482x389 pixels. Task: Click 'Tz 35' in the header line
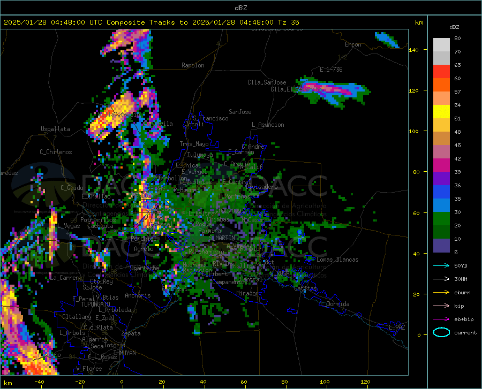coord(289,22)
